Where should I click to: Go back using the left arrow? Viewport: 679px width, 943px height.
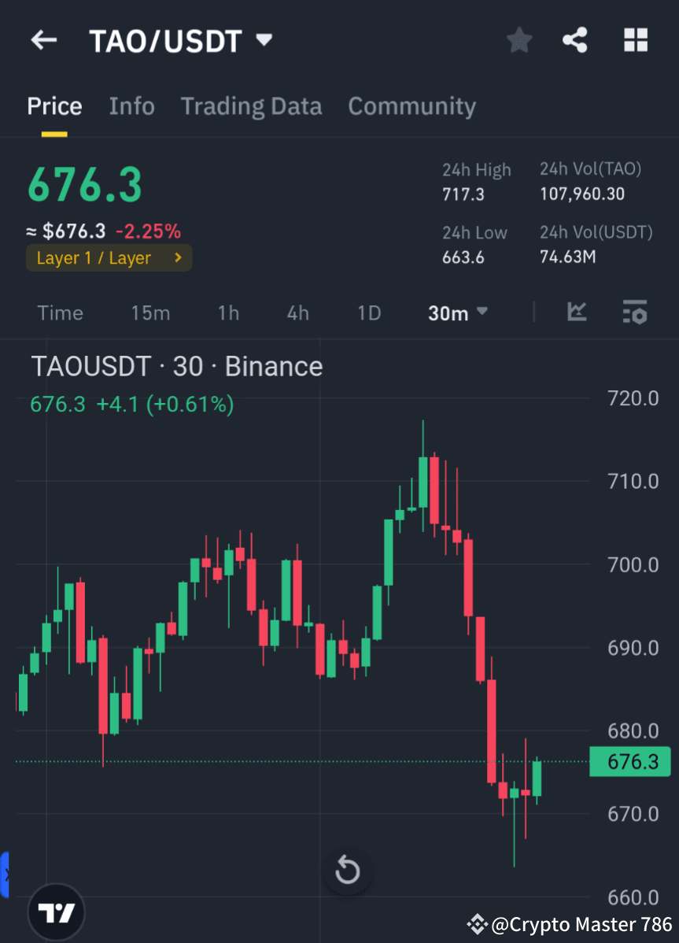pyautogui.click(x=44, y=40)
